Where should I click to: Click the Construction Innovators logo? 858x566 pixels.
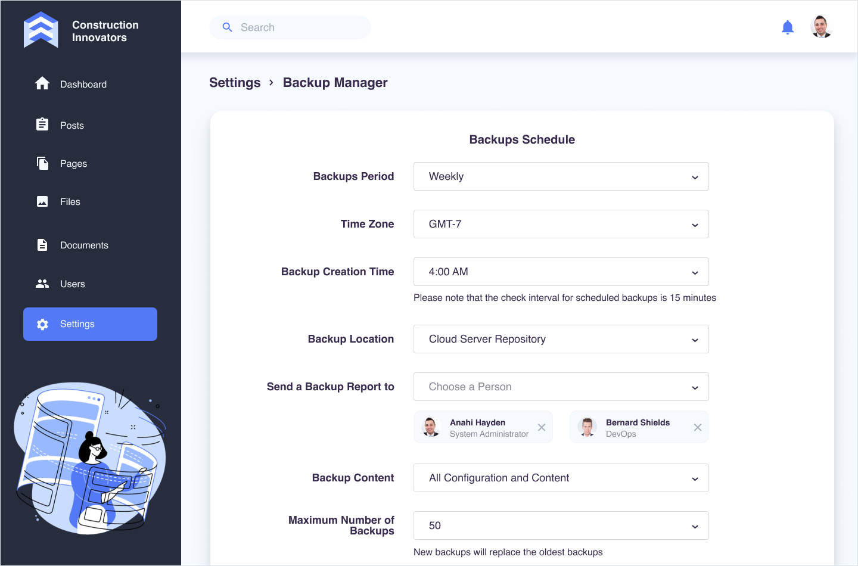(41, 30)
